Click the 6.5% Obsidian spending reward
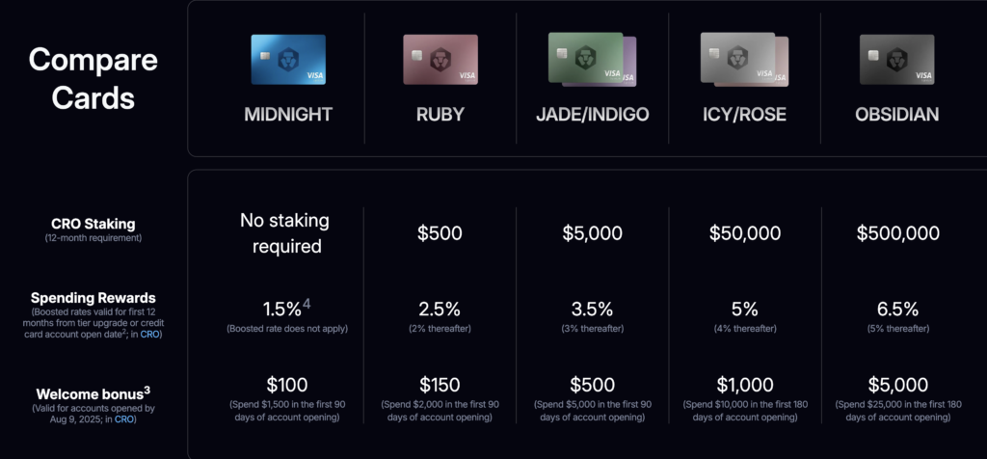 pyautogui.click(x=896, y=309)
